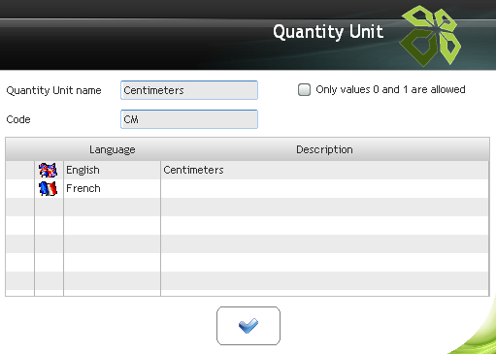Select the French language row
Viewport: 496px width, 354px height.
point(248,188)
